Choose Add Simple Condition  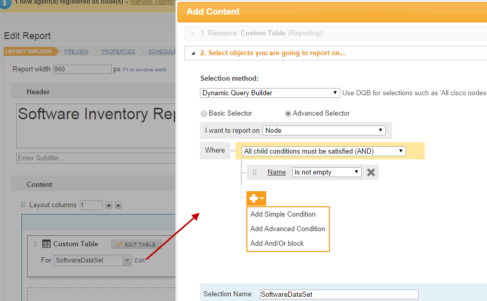(283, 214)
